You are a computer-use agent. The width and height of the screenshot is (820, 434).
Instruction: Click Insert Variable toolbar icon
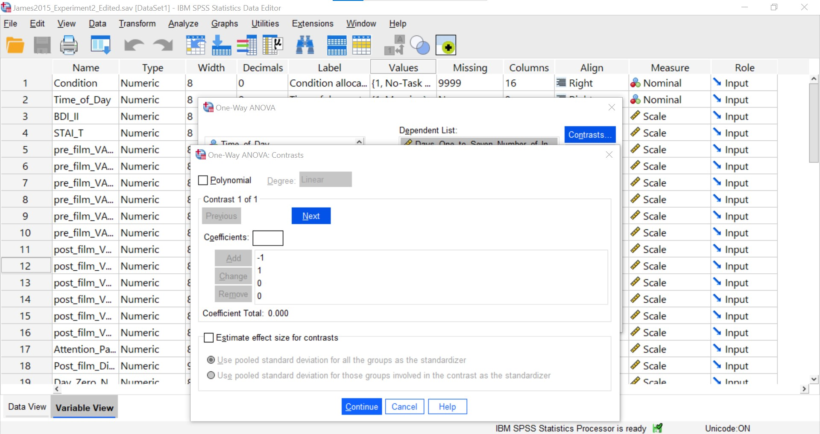pos(362,45)
